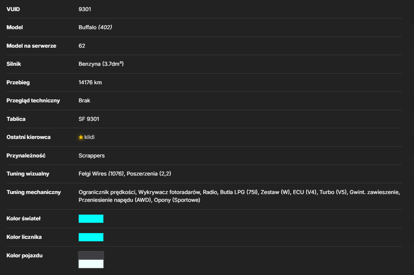Image resolution: width=414 pixels, height=275 pixels.
Task: Click the Opony (Sportowe) tuning item
Action: tap(177, 200)
